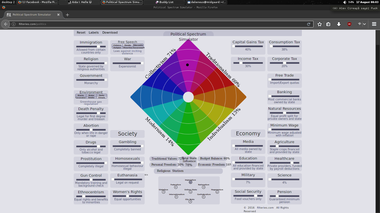Viewport: 380px width, 213px height.
Task: Adjust the Drugs slider handle
Action: 98,146
